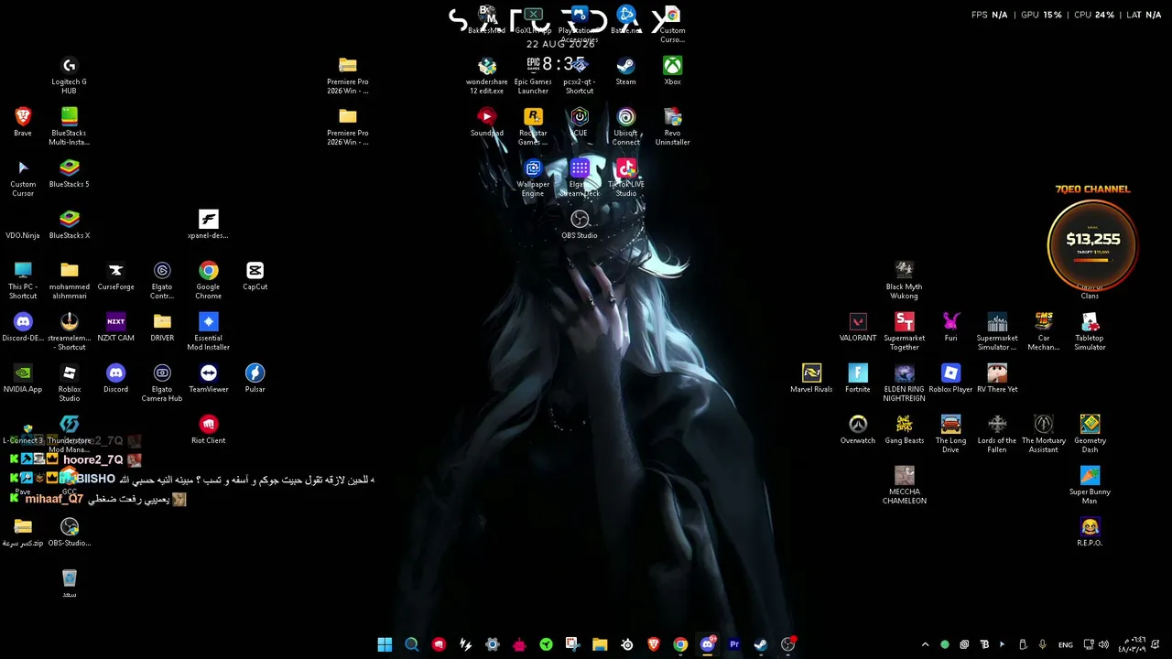Viewport: 1172px width, 659px height.
Task: Open the Gang Beasts game icon
Action: tap(904, 429)
